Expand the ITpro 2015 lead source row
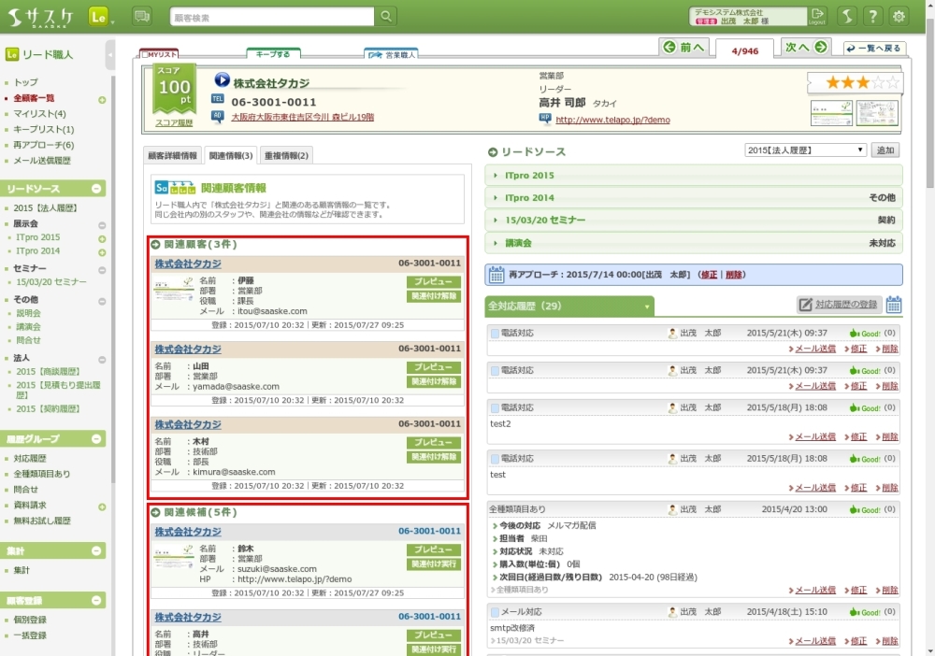The height and width of the screenshot is (656, 935). (x=693, y=175)
